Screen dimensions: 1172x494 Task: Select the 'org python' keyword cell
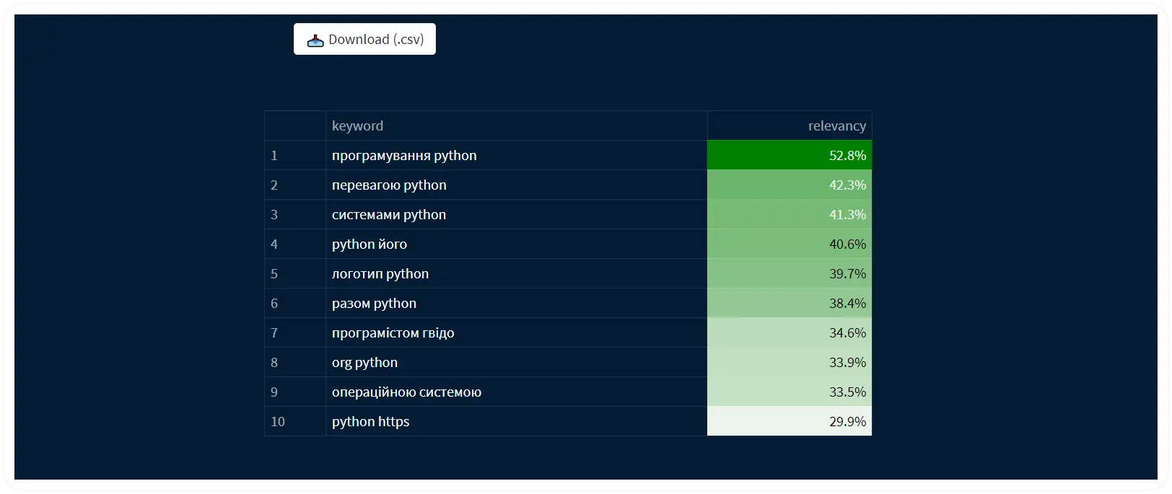(516, 362)
